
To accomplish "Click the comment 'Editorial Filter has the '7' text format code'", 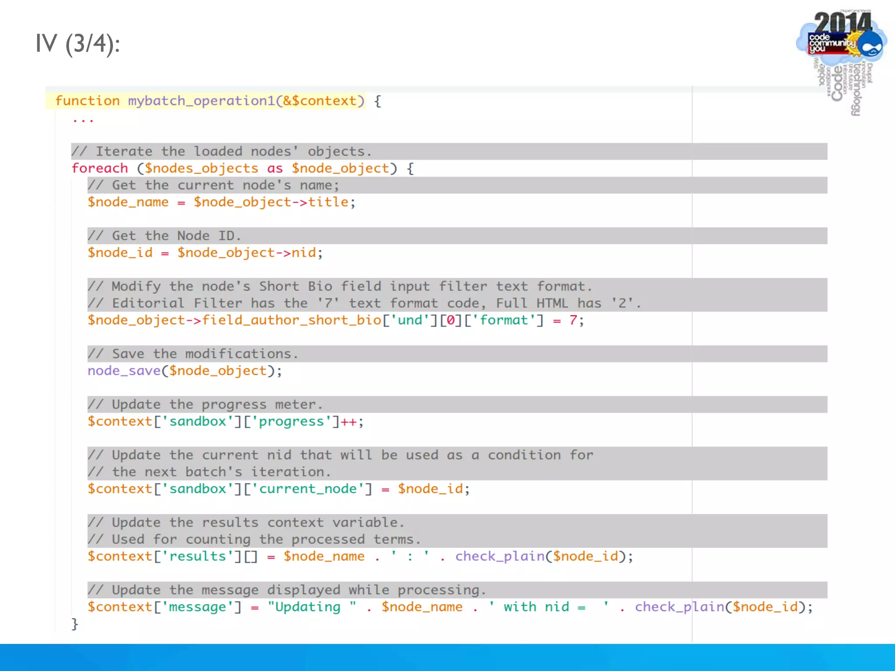I will pyautogui.click(x=364, y=303).
